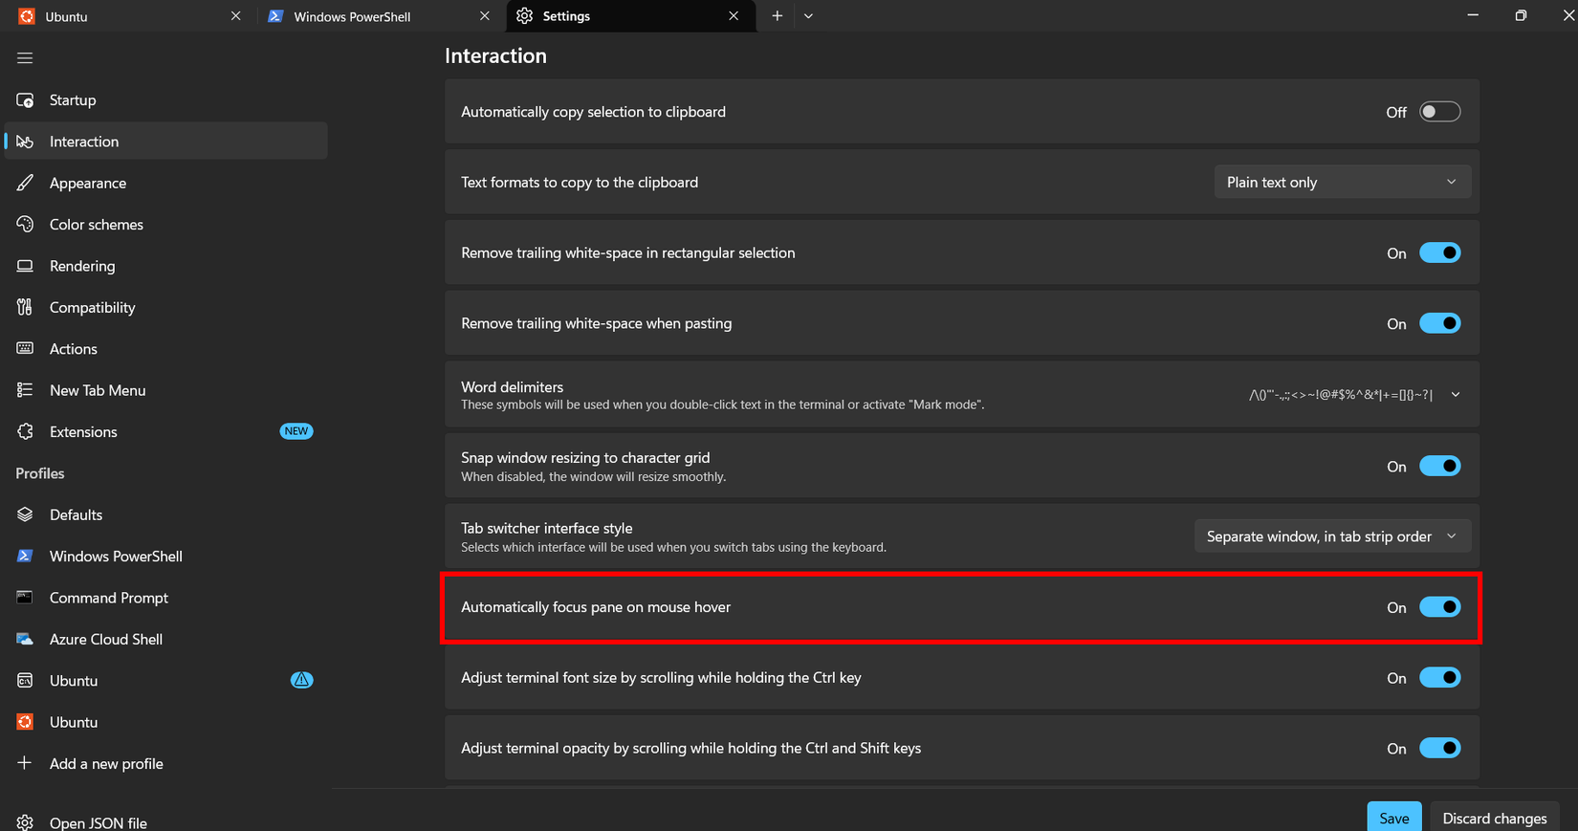Open Rendering settings page
1578x831 pixels.
165,266
